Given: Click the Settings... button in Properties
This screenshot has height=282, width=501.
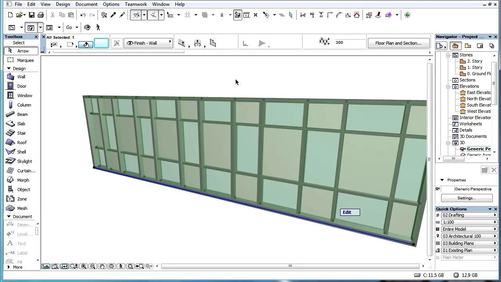Looking at the screenshot, I should coord(467,198).
